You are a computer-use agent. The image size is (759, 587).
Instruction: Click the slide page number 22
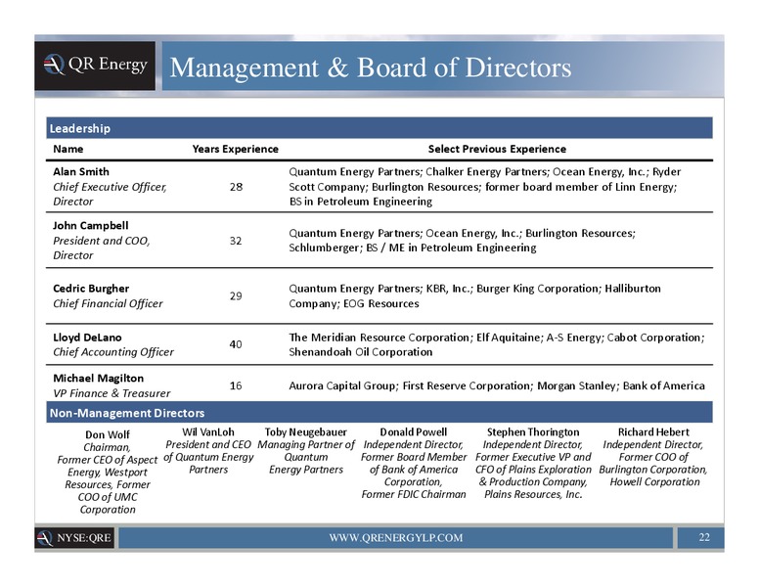704,537
